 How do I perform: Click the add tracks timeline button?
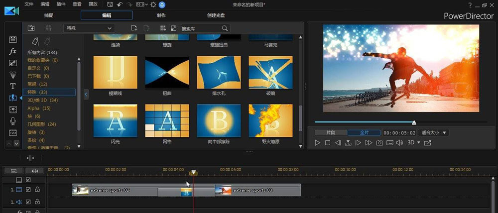tap(13, 171)
